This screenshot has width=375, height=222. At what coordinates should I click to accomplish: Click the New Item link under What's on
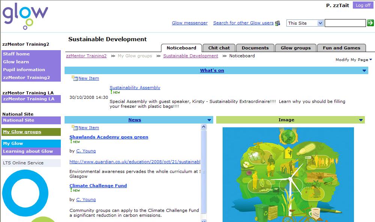(x=89, y=78)
